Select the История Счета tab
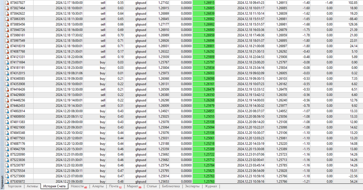Screen dimensions: 363x190 pyautogui.click(x=54, y=186)
